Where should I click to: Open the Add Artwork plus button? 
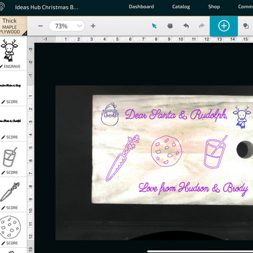(224, 26)
